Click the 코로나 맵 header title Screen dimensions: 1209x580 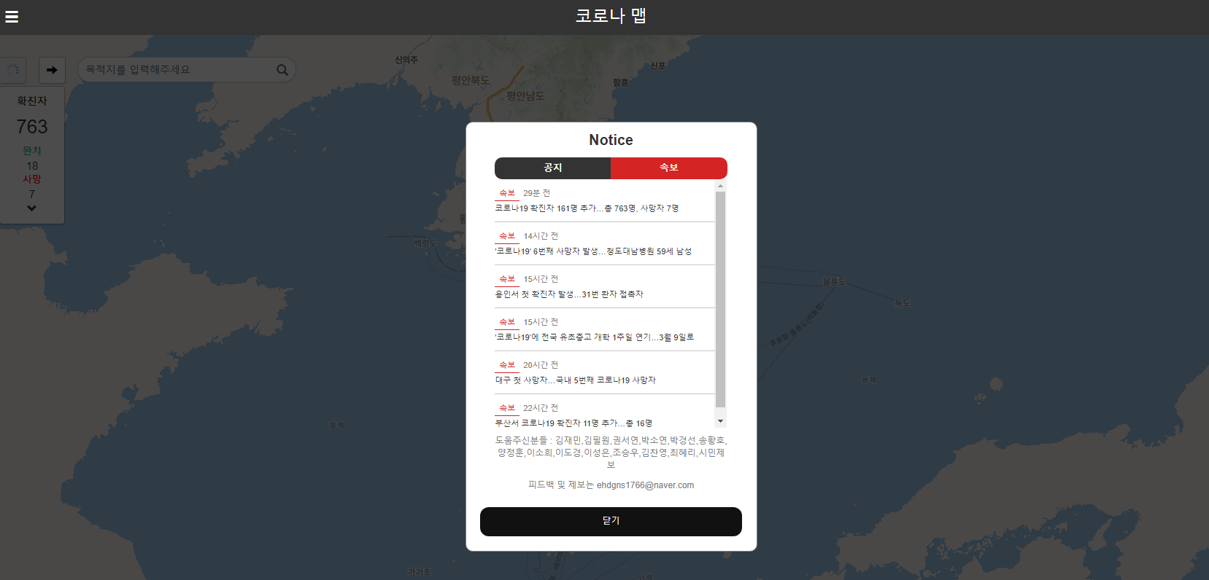coord(611,16)
